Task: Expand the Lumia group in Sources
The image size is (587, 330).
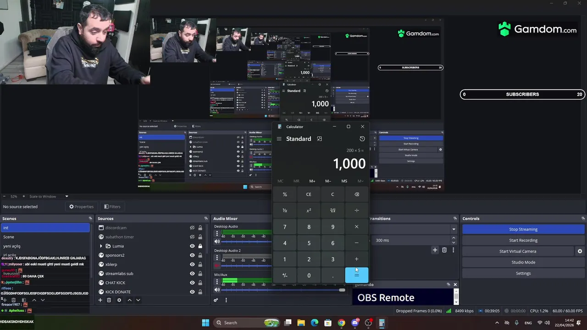Action: click(x=101, y=246)
